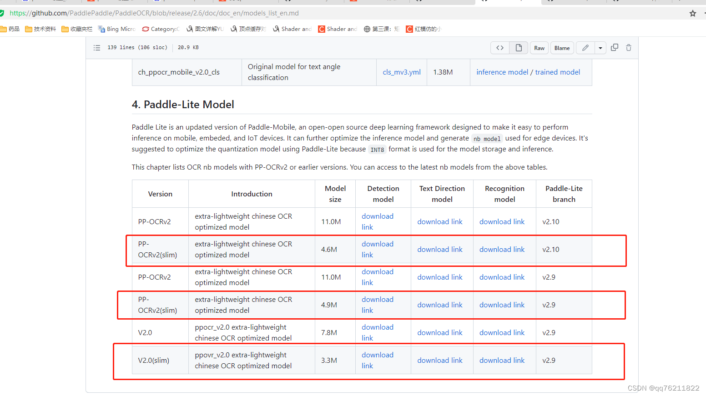The height and width of the screenshot is (396, 706).
Task: Open detection download link in v2.10 11.0M row
Action: click(378, 222)
